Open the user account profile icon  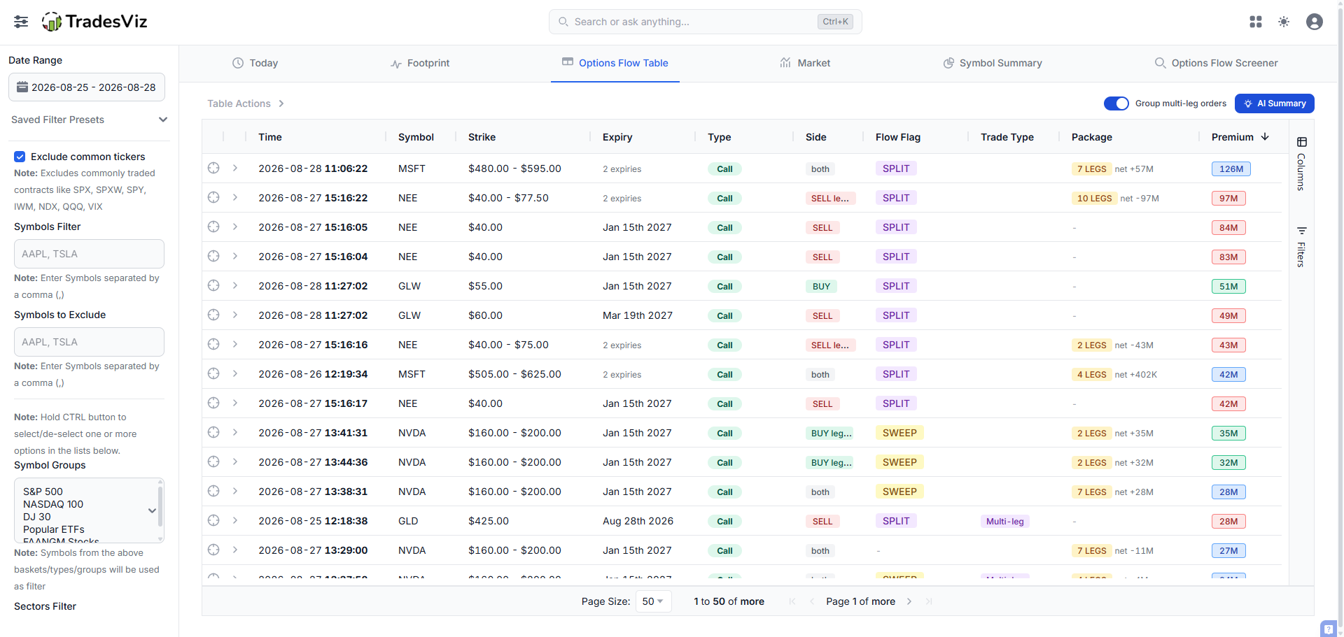[x=1315, y=22]
